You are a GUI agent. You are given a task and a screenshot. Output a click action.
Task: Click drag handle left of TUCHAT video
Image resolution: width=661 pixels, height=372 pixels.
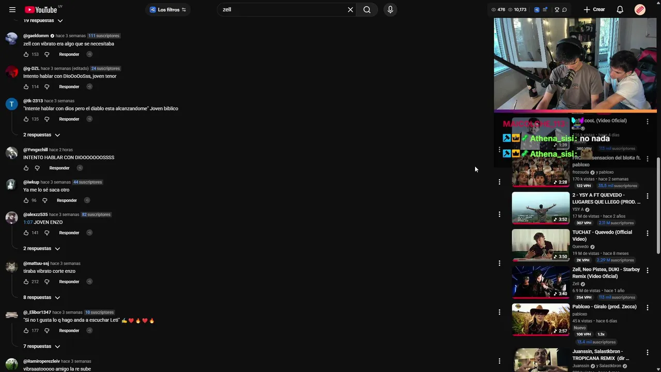click(x=499, y=263)
